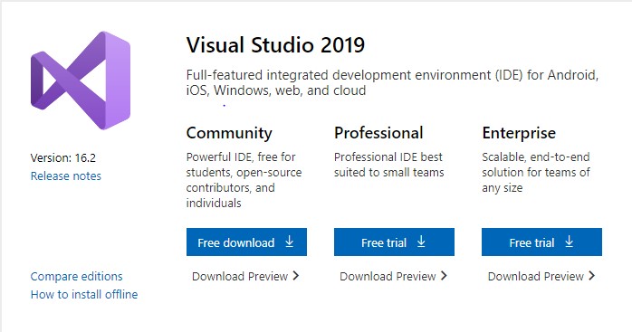Click 'Powerful IDE, free for students' description
632x332 pixels.
(x=244, y=180)
